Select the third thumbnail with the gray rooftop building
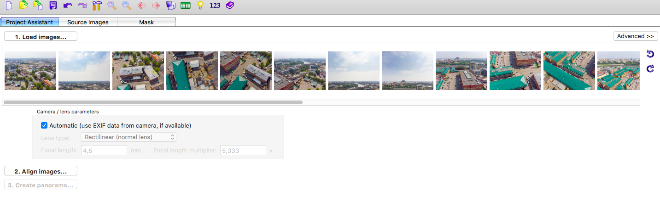This screenshot has width=660, height=219. 138,71
